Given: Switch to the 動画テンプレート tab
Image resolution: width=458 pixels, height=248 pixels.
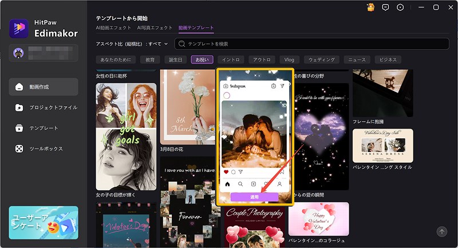Looking at the screenshot, I should point(196,27).
